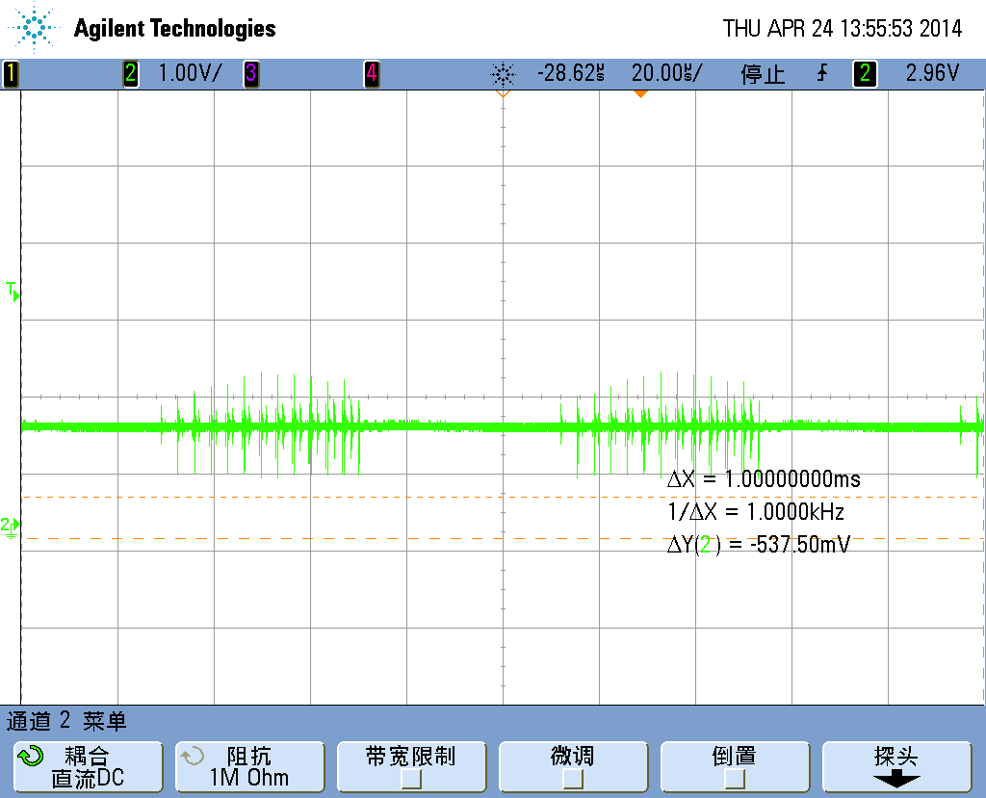The image size is (986, 798).
Task: Click the lower horizontal Y cursor line
Action: (503, 538)
